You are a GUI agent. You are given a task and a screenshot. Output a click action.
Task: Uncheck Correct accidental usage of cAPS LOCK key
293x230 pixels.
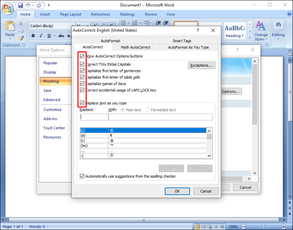(x=82, y=90)
